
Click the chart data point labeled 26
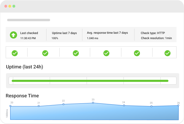tap(178, 106)
